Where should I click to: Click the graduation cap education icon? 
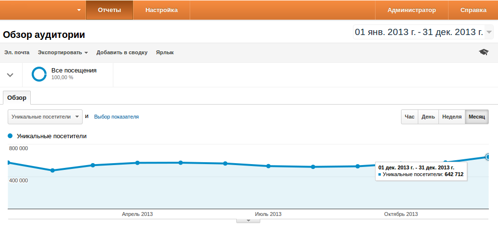point(484,52)
